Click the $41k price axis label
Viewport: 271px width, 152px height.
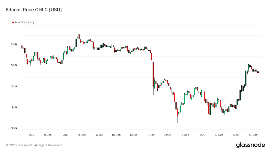point(14,107)
